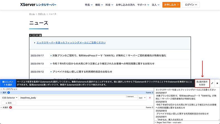Close the selector panel with the X icon
This screenshot has height=124, width=220.
(x=217, y=83)
